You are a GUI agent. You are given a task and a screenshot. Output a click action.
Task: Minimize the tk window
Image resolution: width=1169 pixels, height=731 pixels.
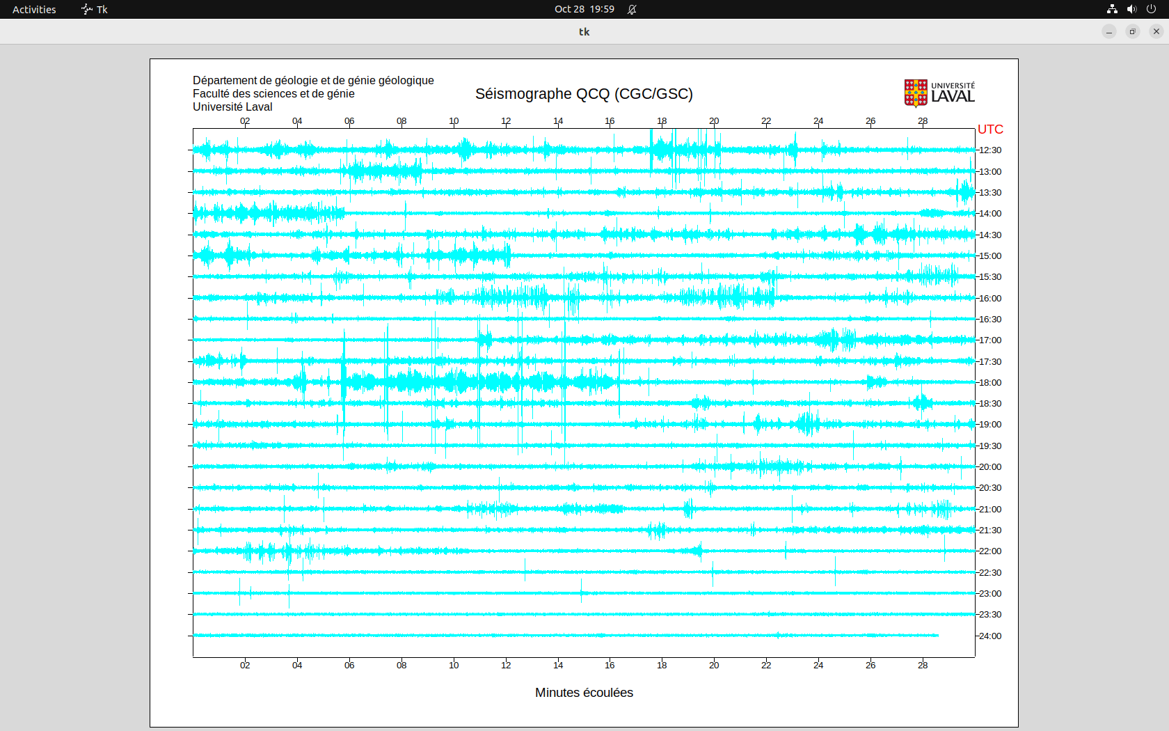tap(1109, 31)
